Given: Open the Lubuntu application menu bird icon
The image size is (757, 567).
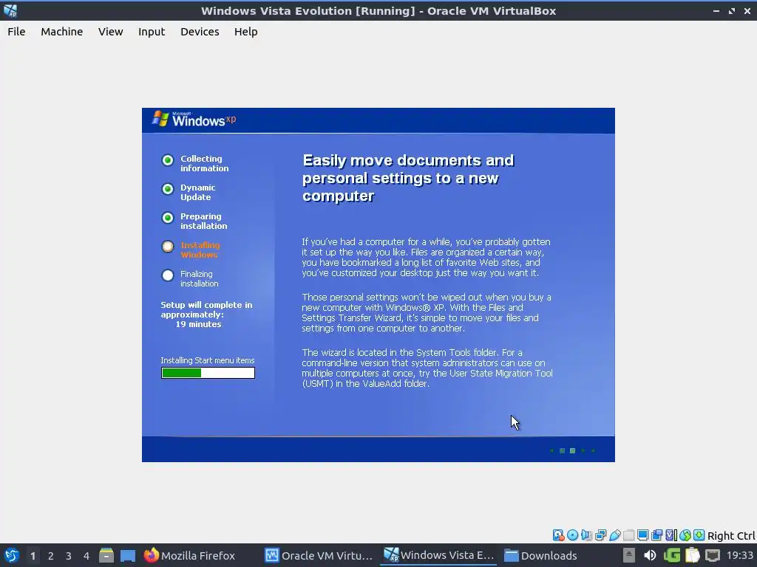Looking at the screenshot, I should point(12,555).
